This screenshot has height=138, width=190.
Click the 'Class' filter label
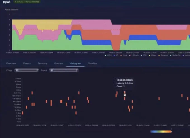pyautogui.click(x=9, y=71)
